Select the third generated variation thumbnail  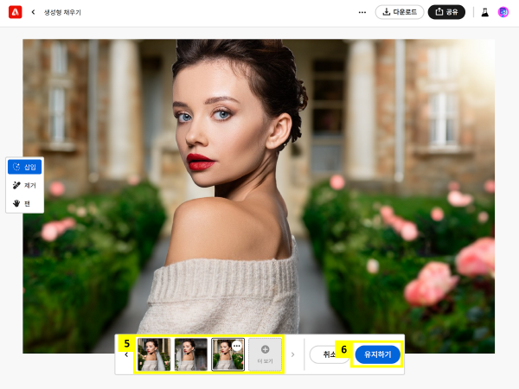coord(227,354)
